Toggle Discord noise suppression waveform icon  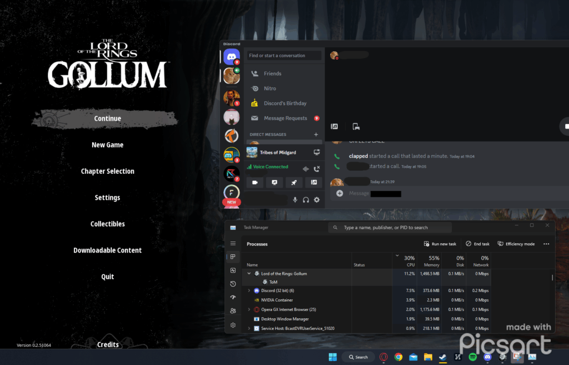tap(306, 169)
